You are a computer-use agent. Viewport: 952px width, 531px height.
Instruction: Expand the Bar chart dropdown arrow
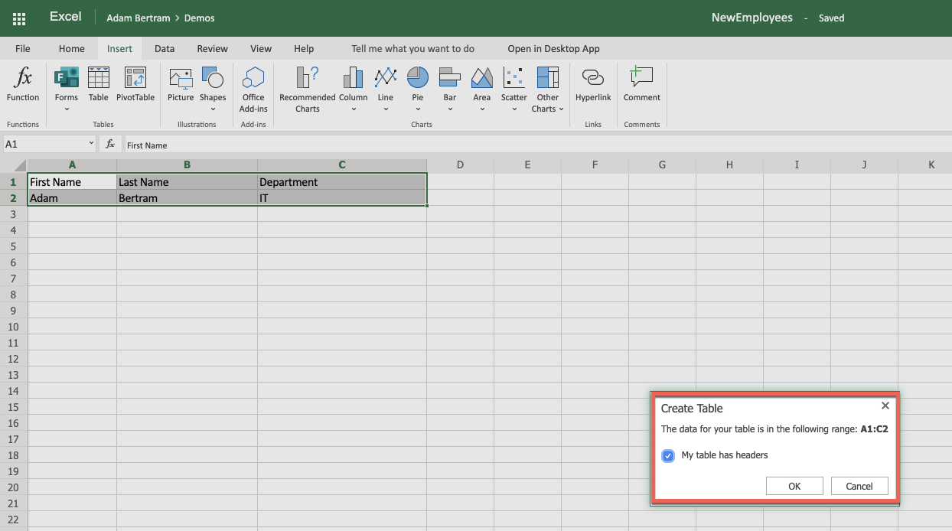coord(450,109)
